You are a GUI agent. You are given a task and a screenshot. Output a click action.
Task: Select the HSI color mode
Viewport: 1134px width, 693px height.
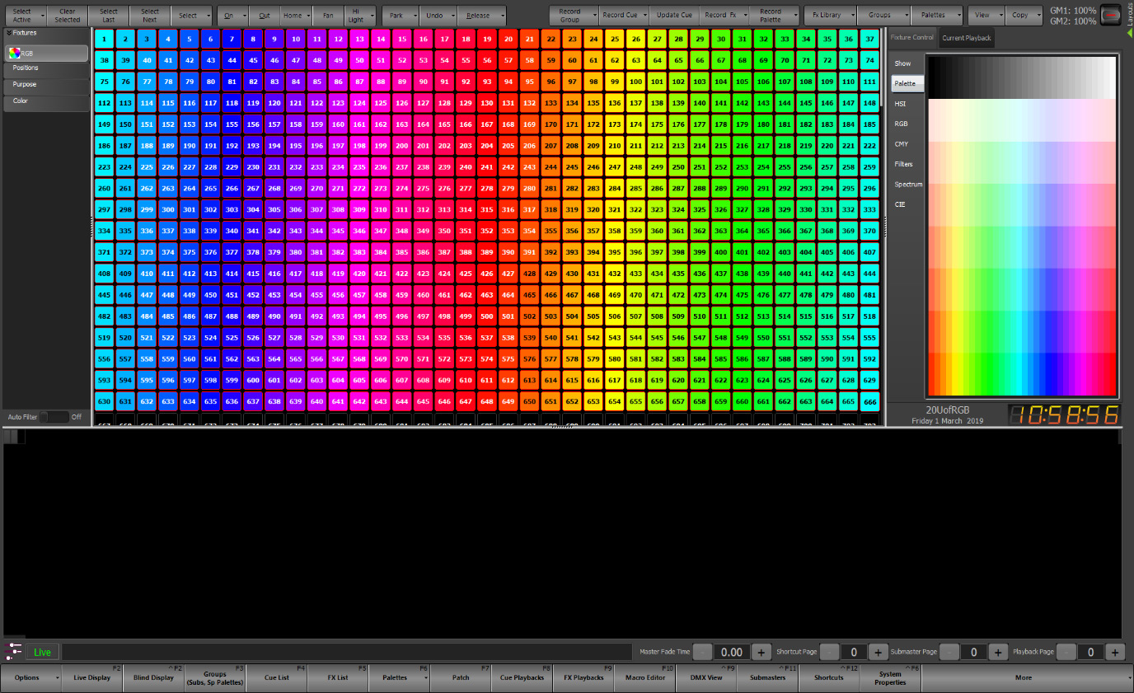coord(901,104)
